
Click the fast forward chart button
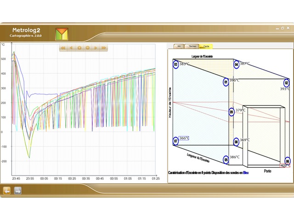[x=104, y=48]
